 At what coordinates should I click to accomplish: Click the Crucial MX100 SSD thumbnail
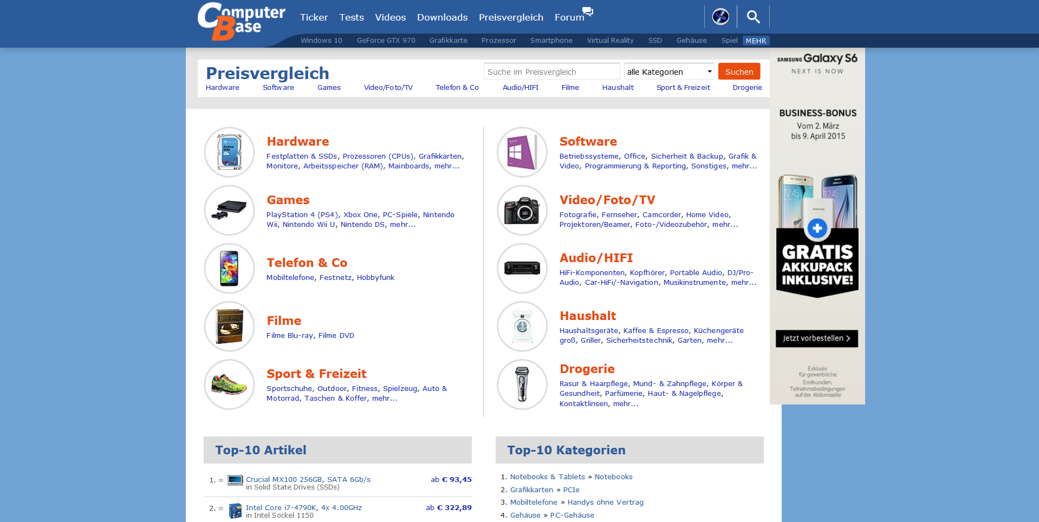click(x=235, y=480)
